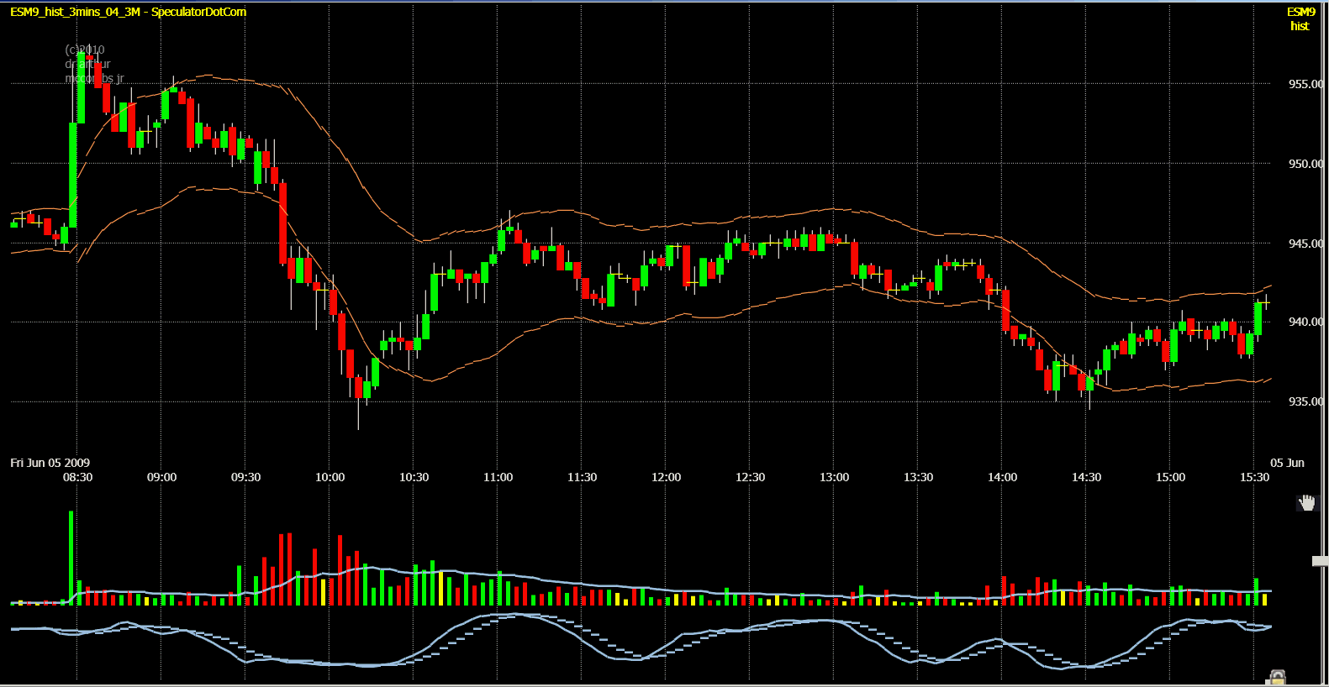Click the Fri Jun 05 2009 date label
The width and height of the screenshot is (1329, 687).
click(50, 463)
